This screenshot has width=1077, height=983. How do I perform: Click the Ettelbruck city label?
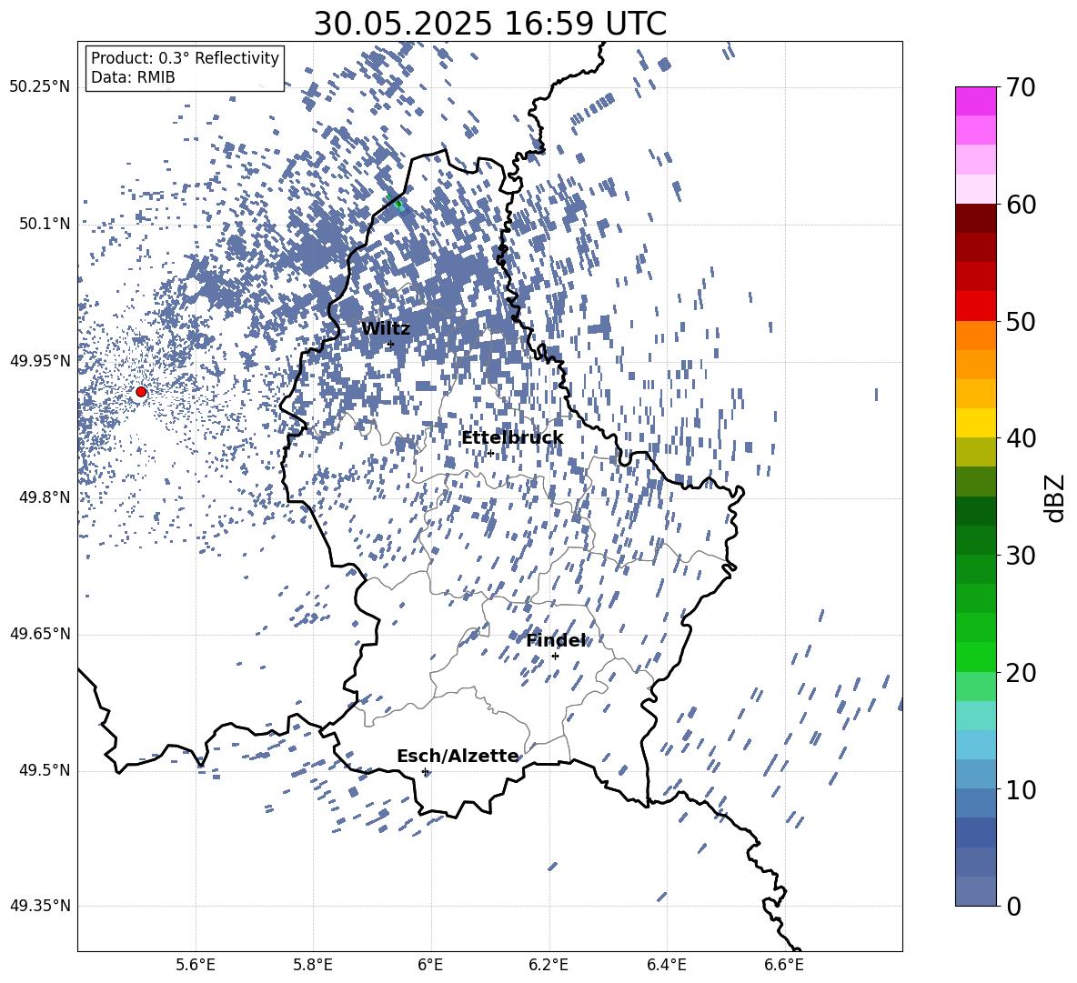512,438
